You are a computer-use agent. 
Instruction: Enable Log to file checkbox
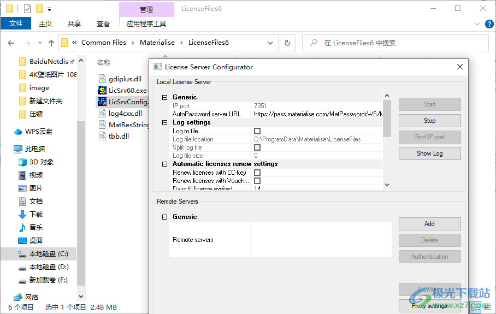coord(257,131)
